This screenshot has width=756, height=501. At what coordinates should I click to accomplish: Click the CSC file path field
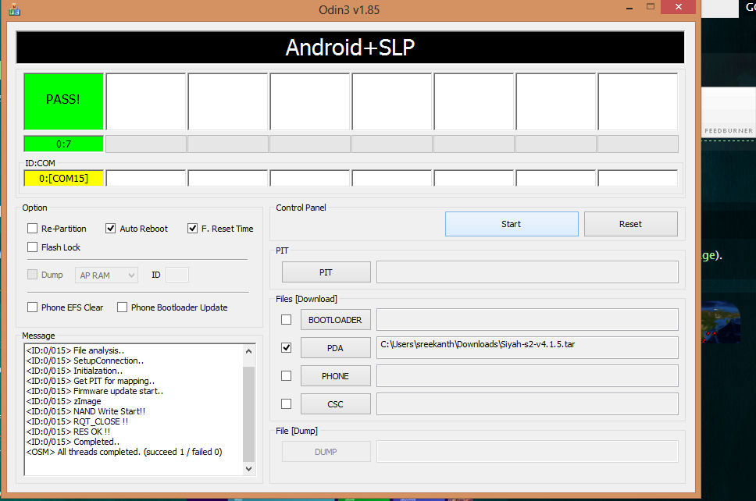527,403
